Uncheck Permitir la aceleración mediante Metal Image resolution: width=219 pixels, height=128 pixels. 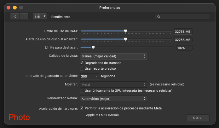coord(82,108)
